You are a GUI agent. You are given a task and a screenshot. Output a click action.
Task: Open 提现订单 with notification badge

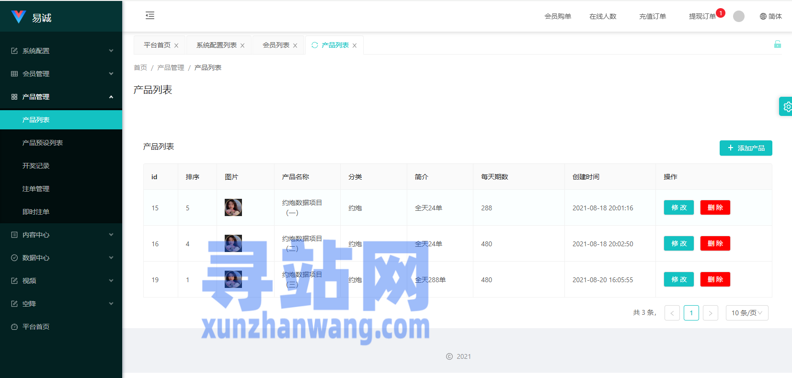[702, 16]
